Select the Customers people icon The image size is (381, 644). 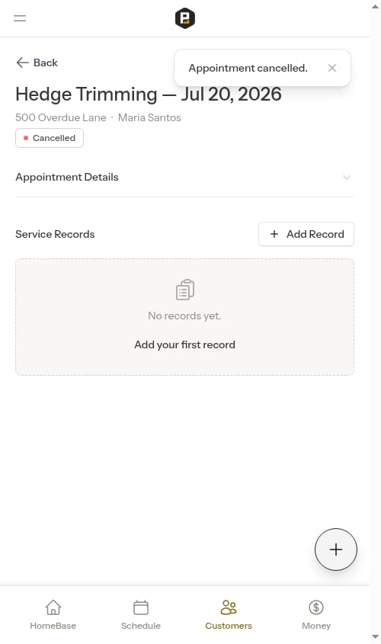tap(229, 607)
